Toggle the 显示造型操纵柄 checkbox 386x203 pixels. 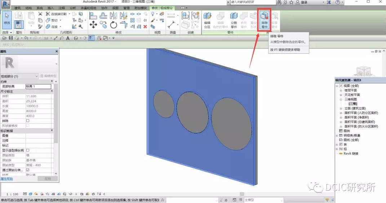[x=28, y=150]
